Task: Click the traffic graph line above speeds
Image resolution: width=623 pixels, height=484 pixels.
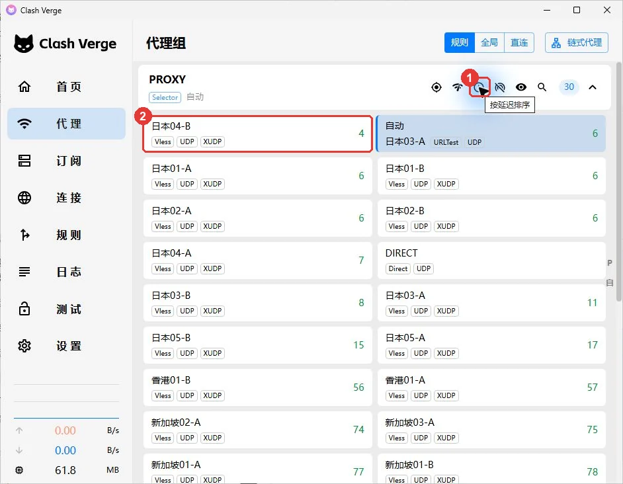Action: tap(66, 418)
